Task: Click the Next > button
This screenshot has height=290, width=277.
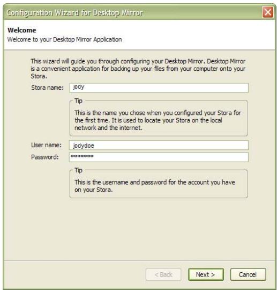Action: pyautogui.click(x=206, y=274)
